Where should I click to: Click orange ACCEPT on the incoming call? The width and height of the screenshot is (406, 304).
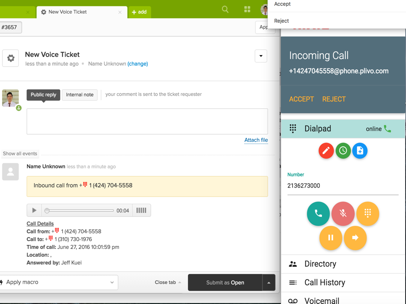pyautogui.click(x=301, y=99)
